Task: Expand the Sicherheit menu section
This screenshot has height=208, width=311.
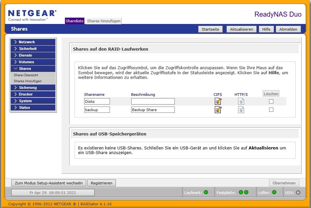Action: coord(33,49)
